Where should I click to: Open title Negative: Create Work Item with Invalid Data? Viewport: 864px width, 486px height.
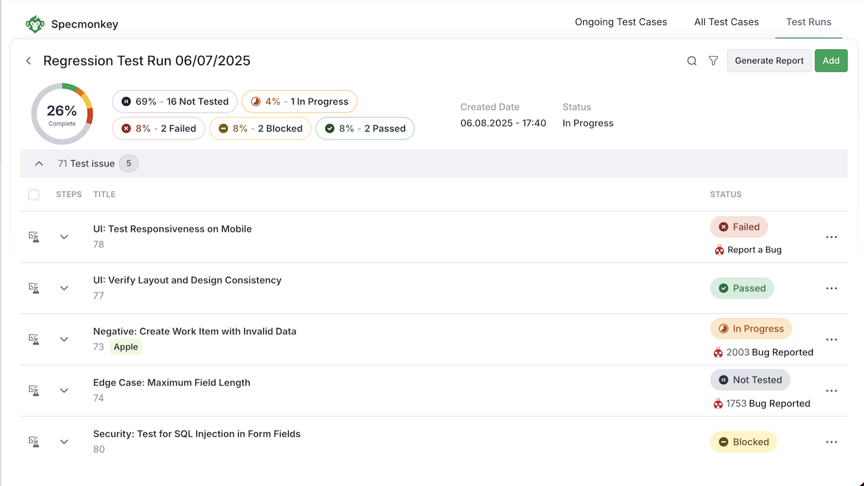click(194, 331)
